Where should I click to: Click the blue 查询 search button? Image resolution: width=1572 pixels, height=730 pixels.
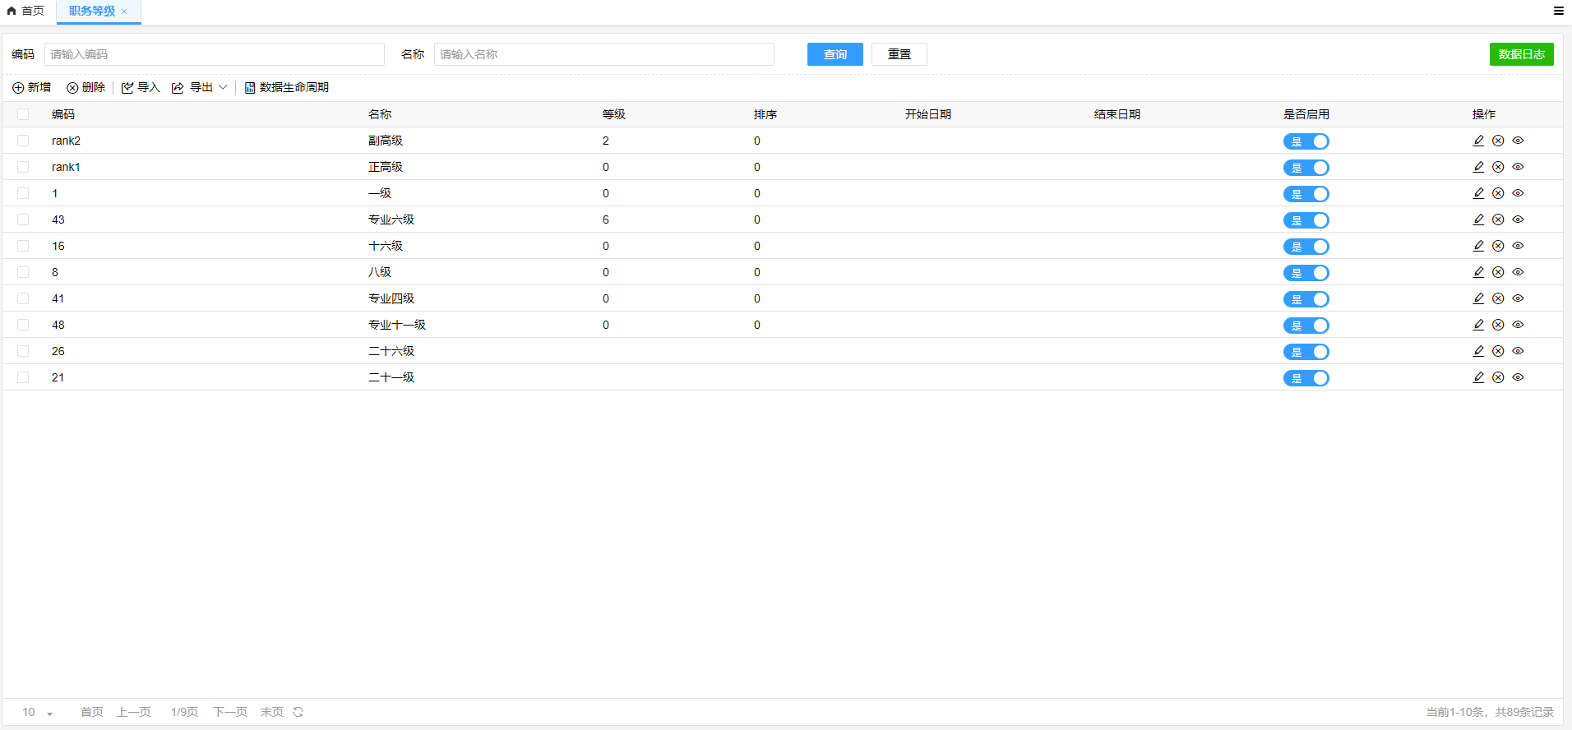point(835,54)
